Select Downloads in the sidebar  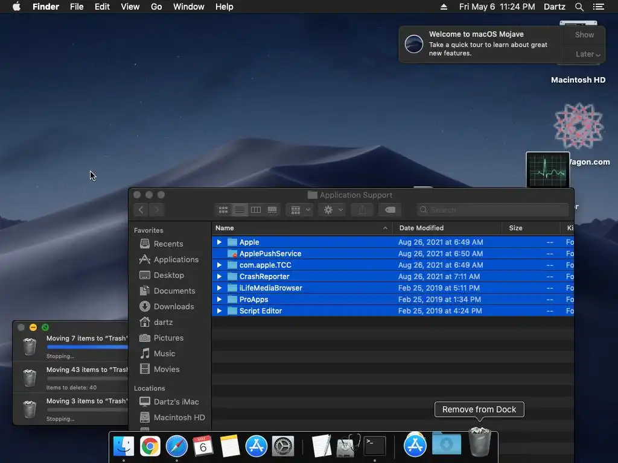pos(167,306)
